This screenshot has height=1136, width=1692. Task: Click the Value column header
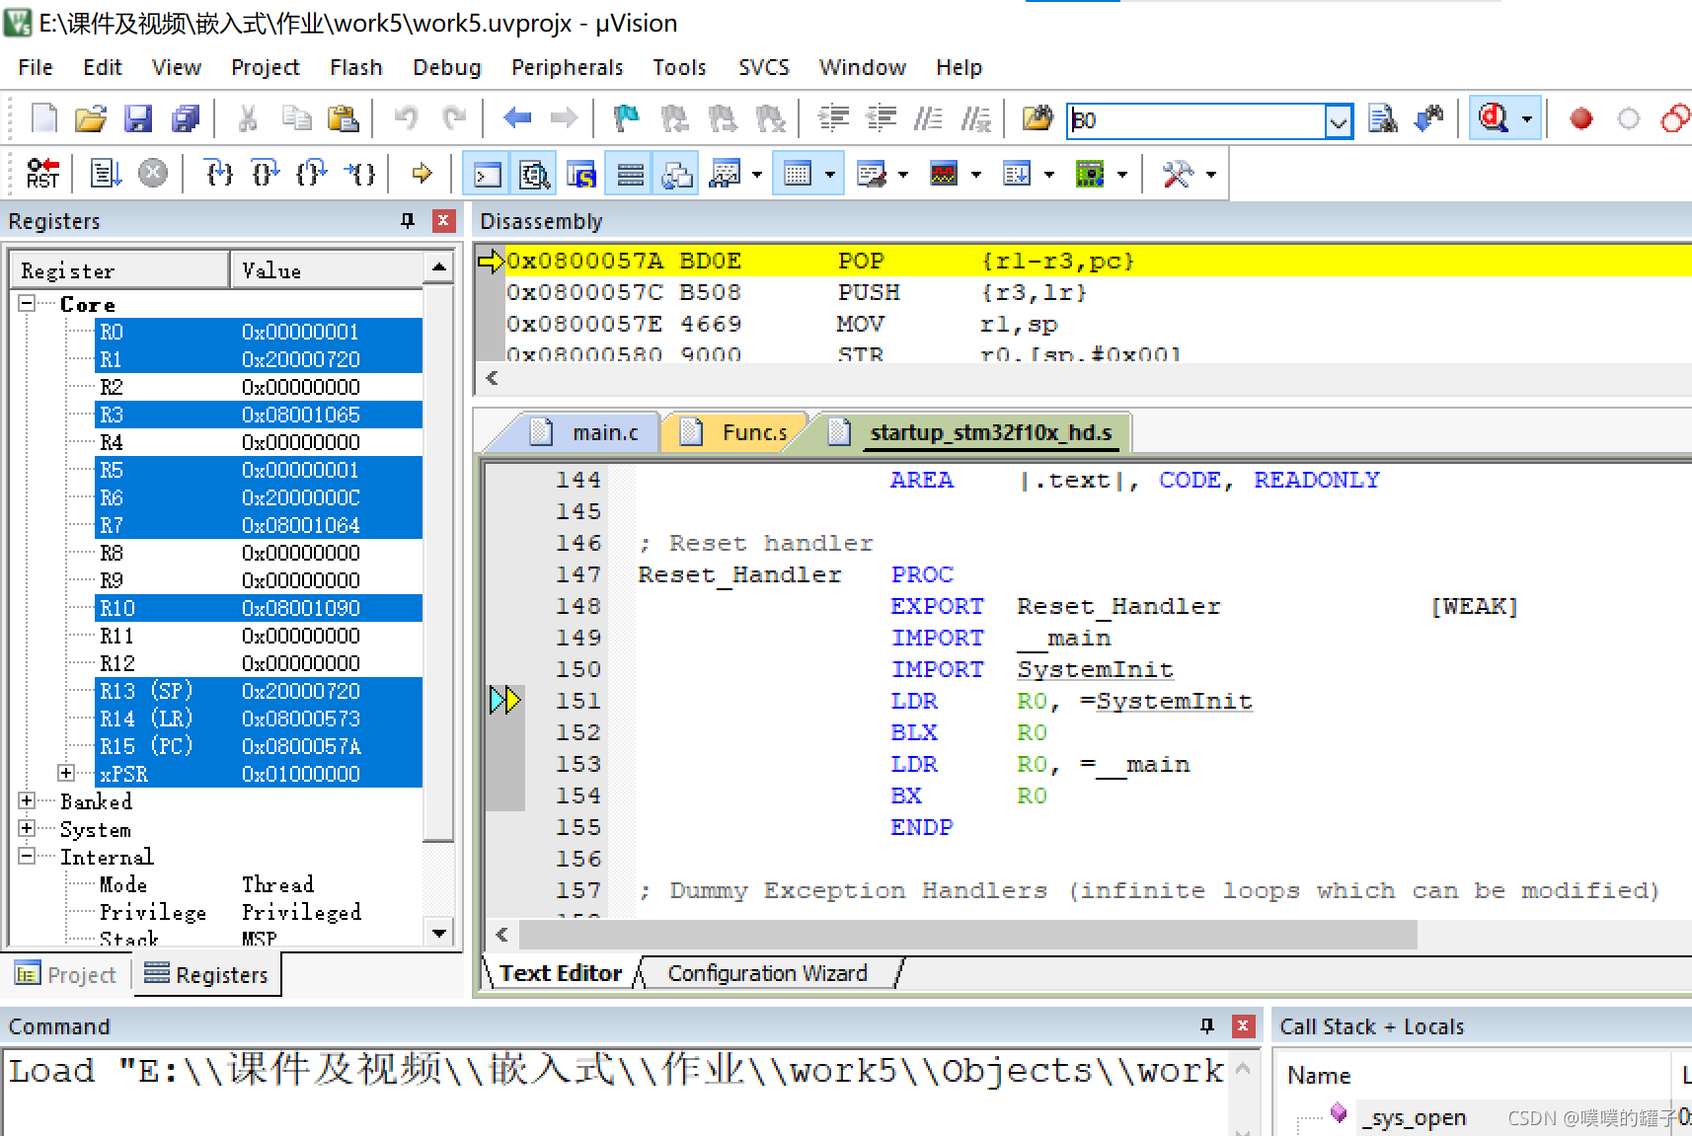(328, 269)
